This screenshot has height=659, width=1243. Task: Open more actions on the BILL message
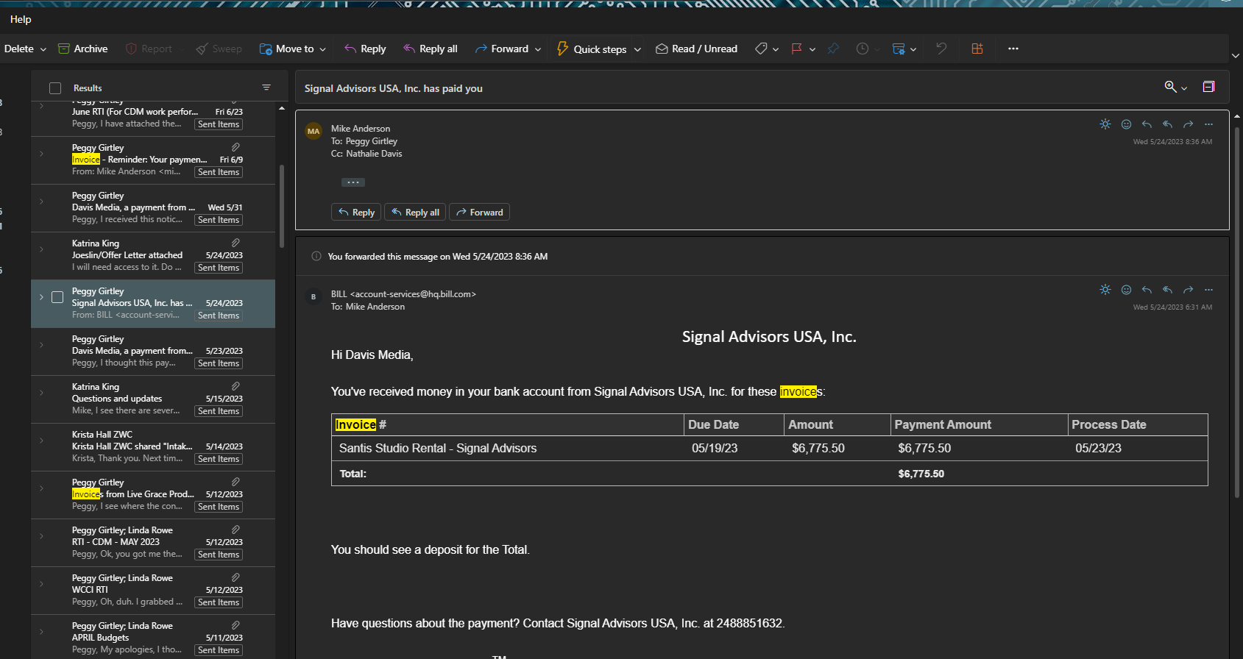coord(1208,290)
